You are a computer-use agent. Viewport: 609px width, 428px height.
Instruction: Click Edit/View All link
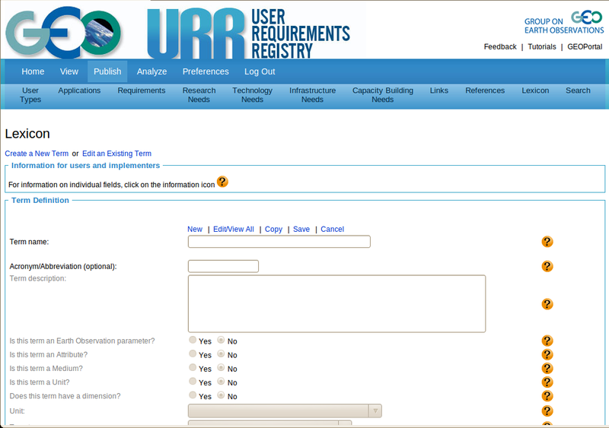[233, 229]
